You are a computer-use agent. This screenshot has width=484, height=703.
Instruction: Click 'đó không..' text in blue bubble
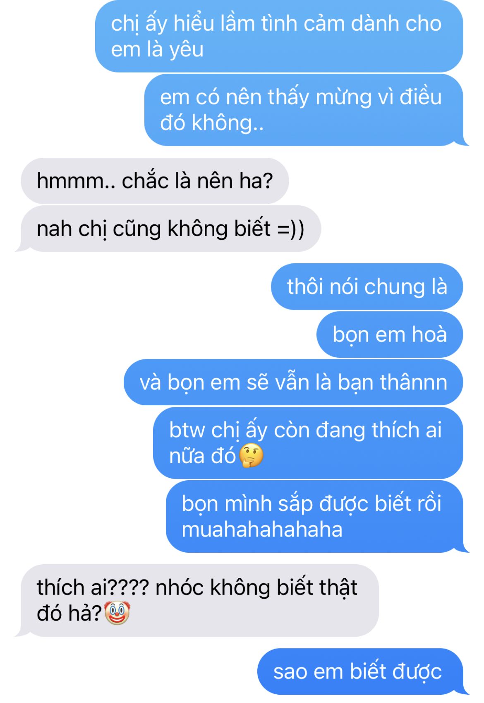tap(212, 123)
